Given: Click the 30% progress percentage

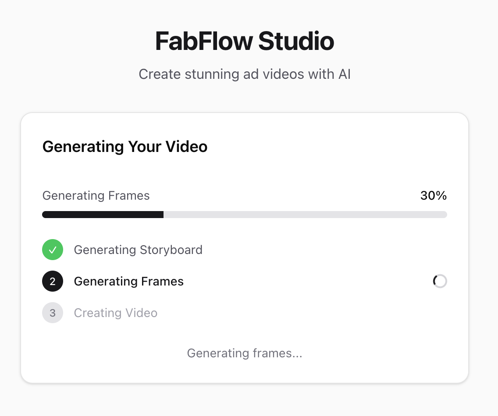Looking at the screenshot, I should coord(433,196).
